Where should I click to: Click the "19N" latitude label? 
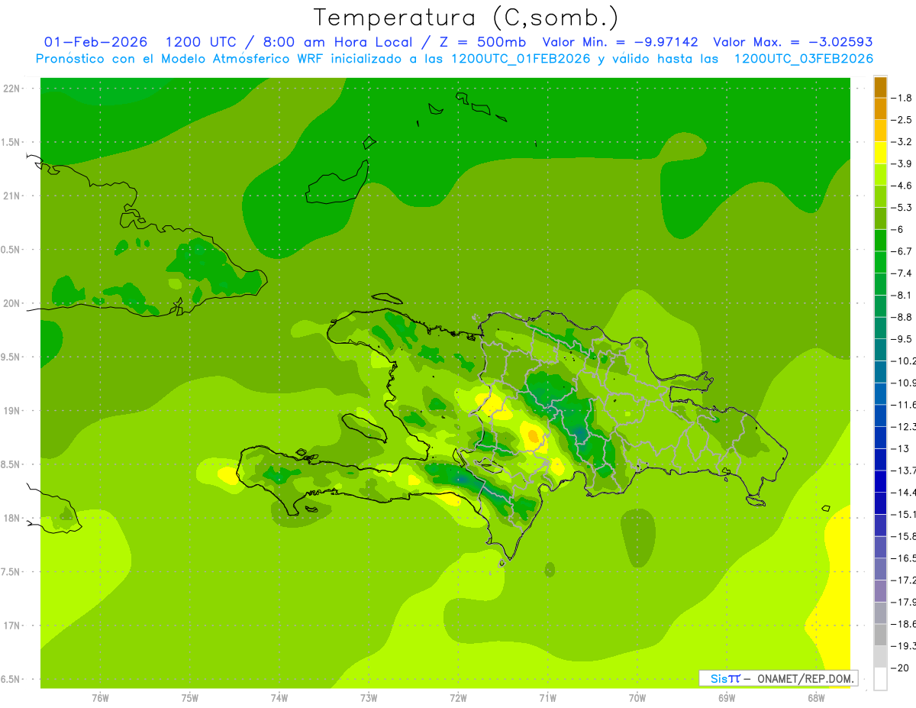point(13,411)
